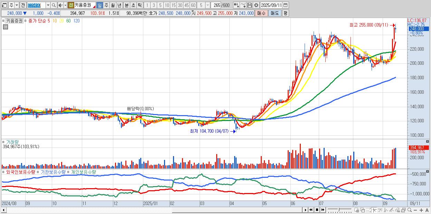Open dropdown arrow beside speaker icon

[x=65, y=5]
